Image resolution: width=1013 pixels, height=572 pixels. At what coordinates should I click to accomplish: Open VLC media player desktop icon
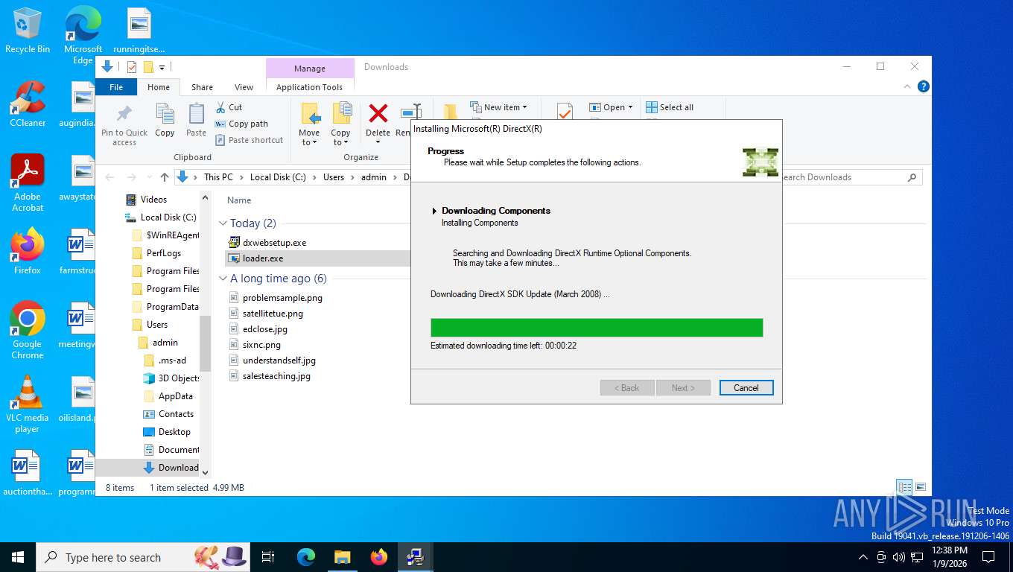click(x=28, y=404)
